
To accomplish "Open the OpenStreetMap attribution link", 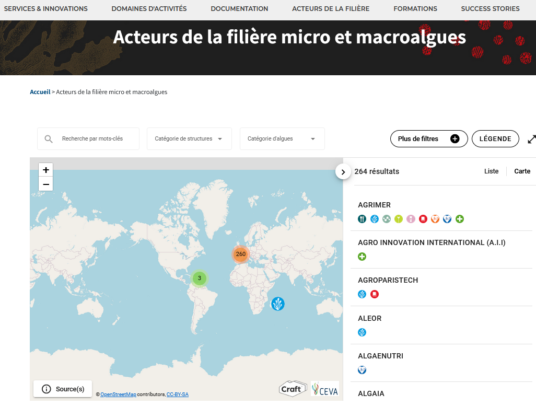I will pos(118,394).
